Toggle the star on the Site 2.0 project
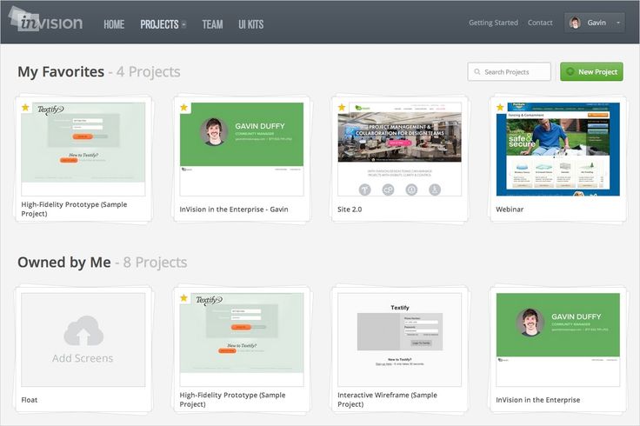This screenshot has width=640, height=426. tap(342, 108)
